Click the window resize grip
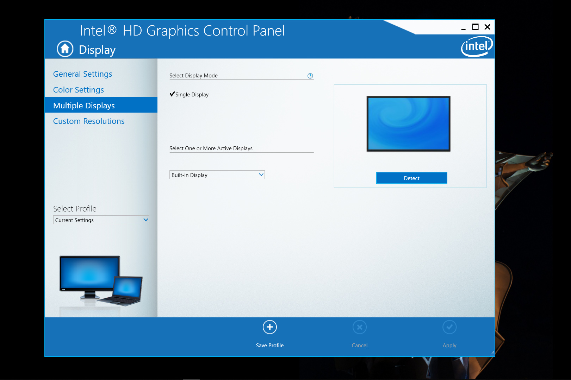 (492, 354)
